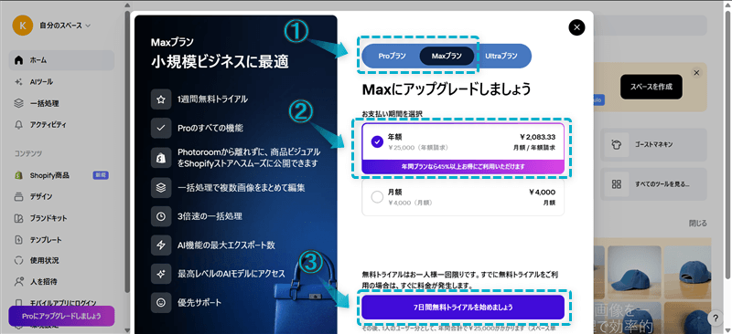Open AIツール in the sidebar
This screenshot has height=334, width=732.
[x=61, y=81]
